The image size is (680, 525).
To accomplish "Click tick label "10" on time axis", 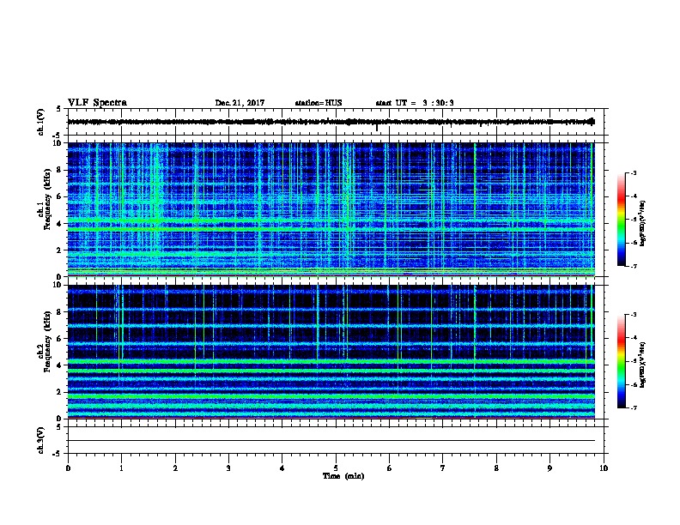I will click(604, 468).
